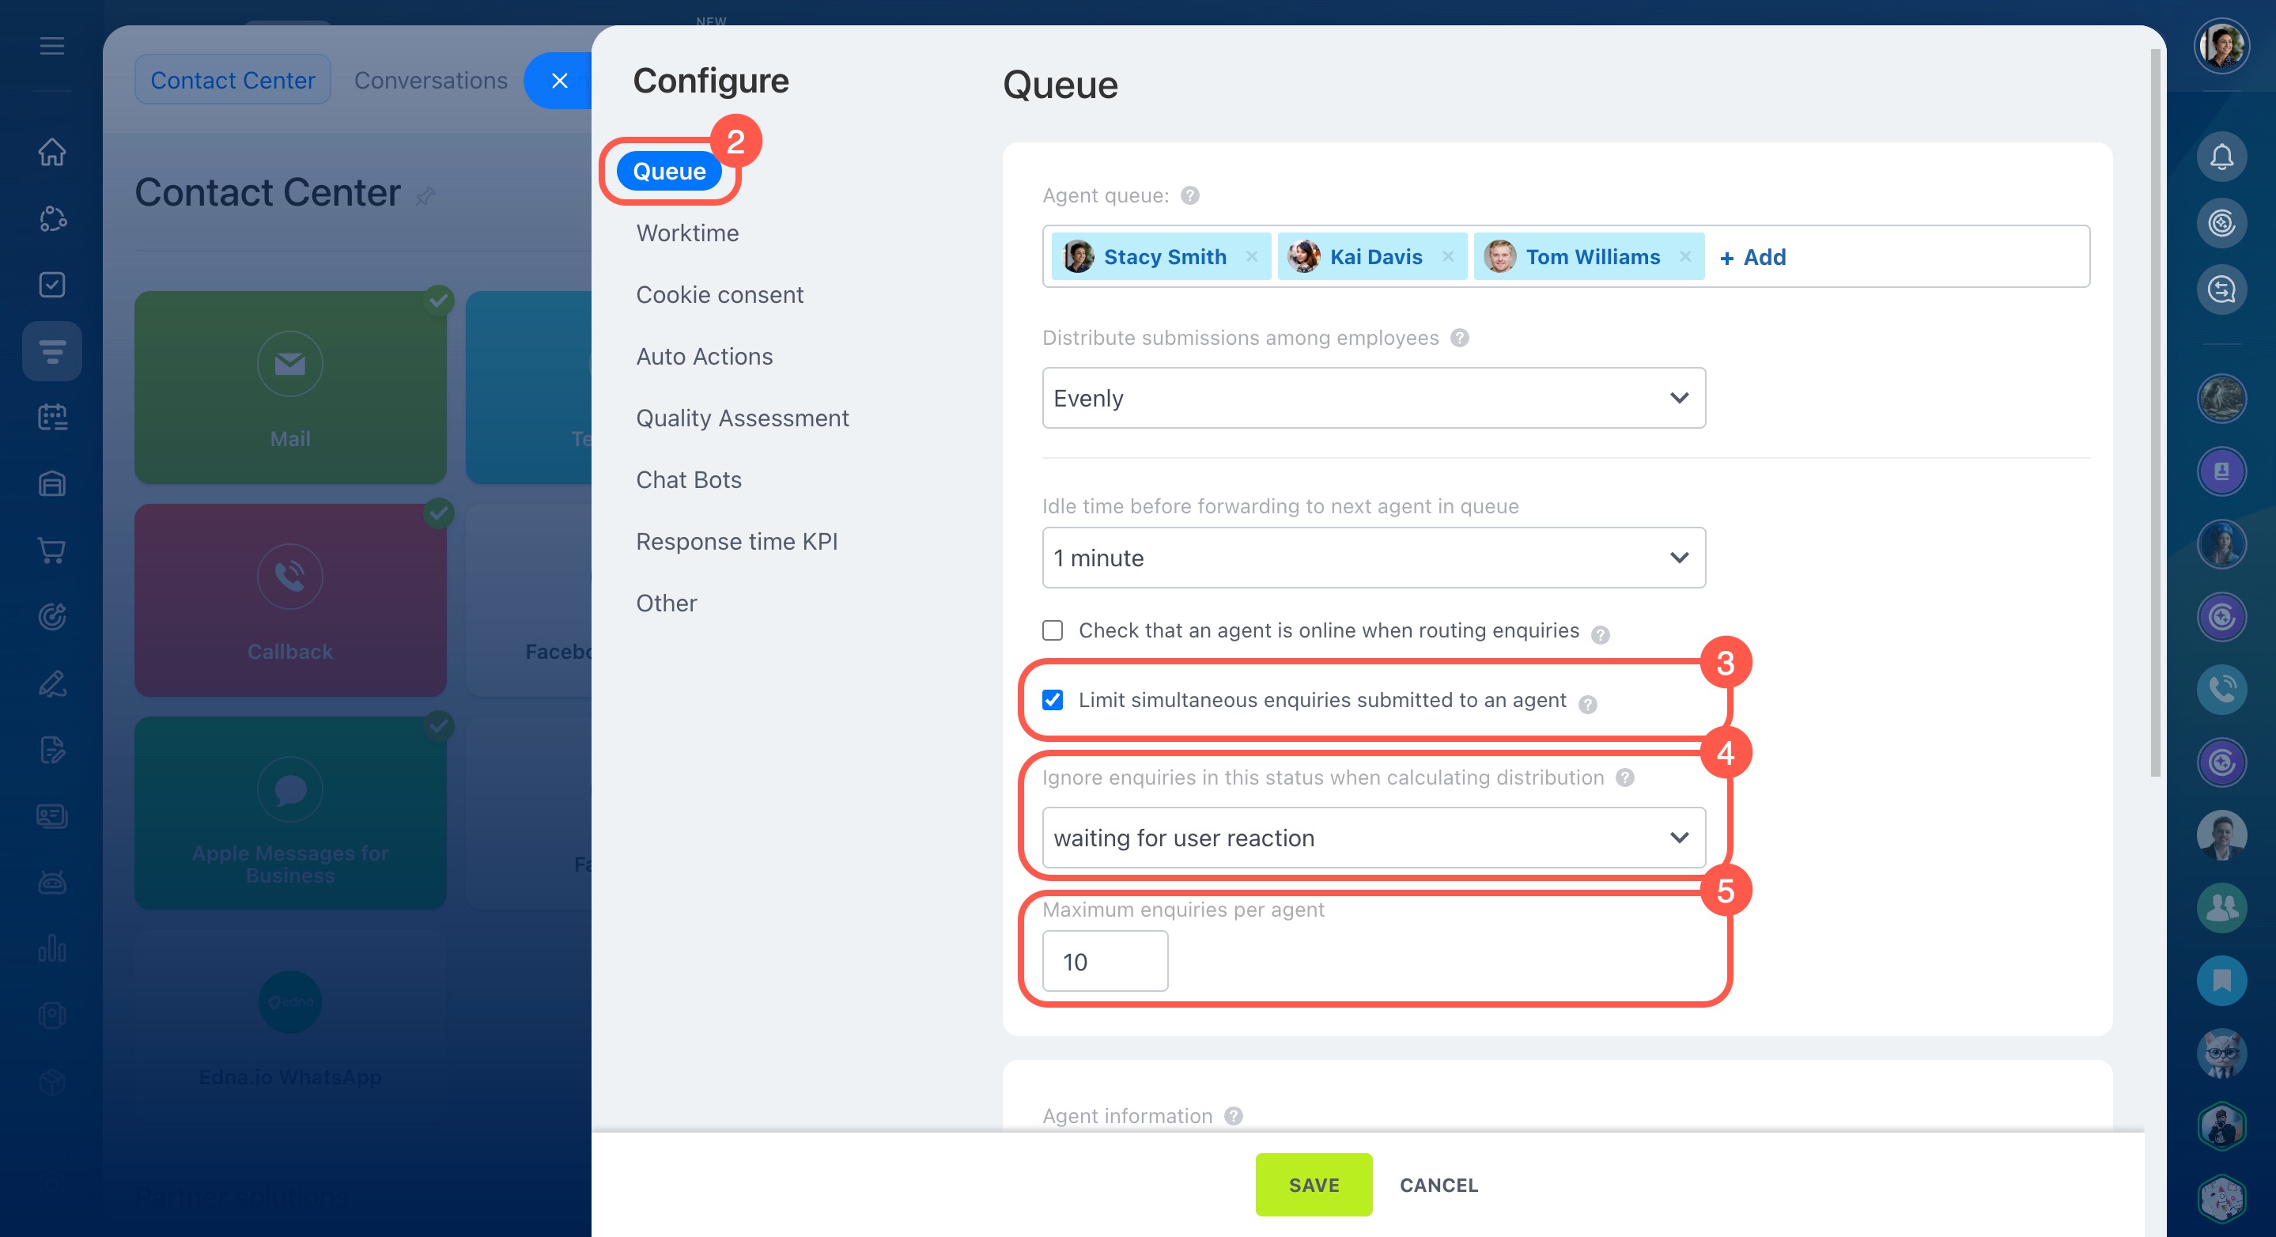Switch to the Other settings section
This screenshot has height=1237, width=2276.
(666, 603)
